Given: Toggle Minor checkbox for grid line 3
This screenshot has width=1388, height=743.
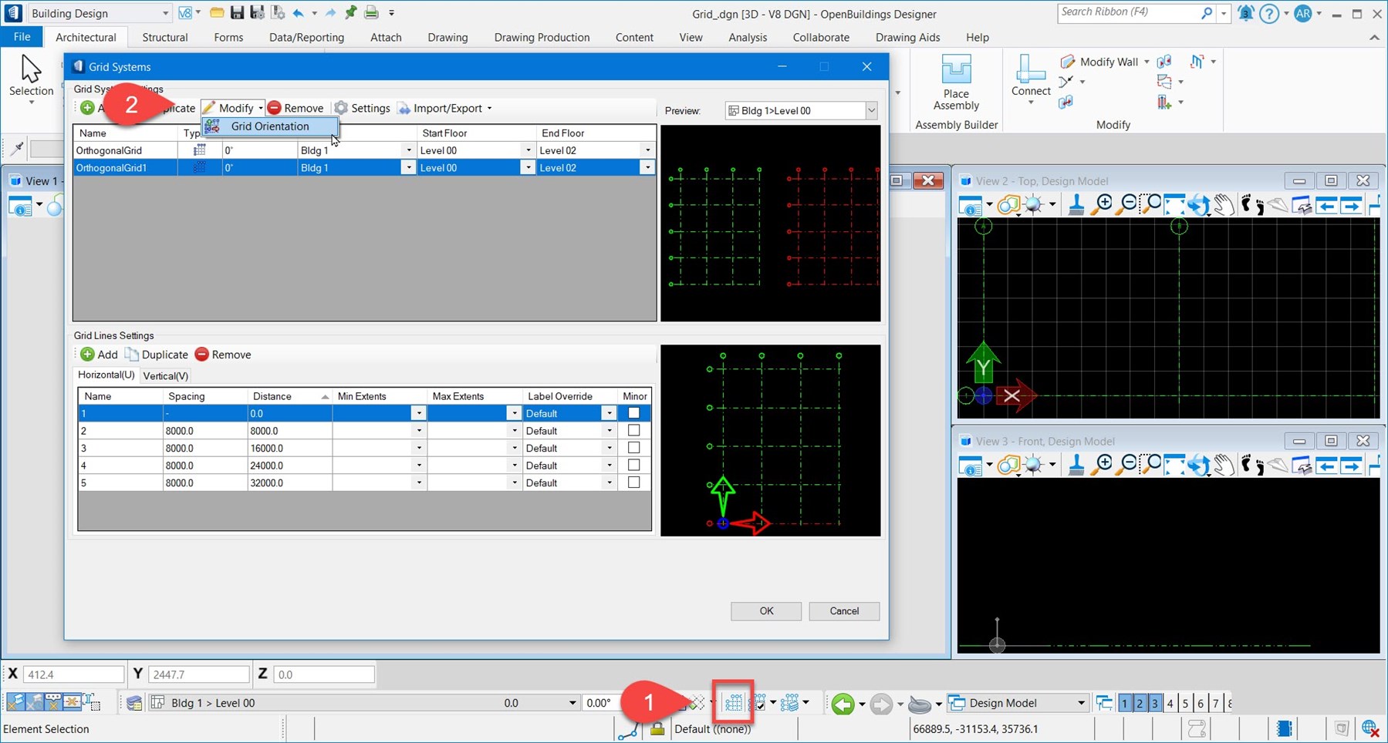Looking at the screenshot, I should (x=633, y=448).
